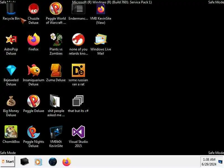The width and height of the screenshot is (224, 168).
Task: Launch Windows Media Player from taskbar
Action: point(38,162)
